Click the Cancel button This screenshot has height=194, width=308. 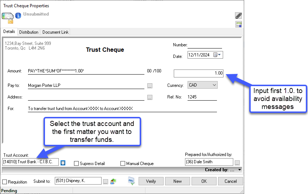point(230,181)
